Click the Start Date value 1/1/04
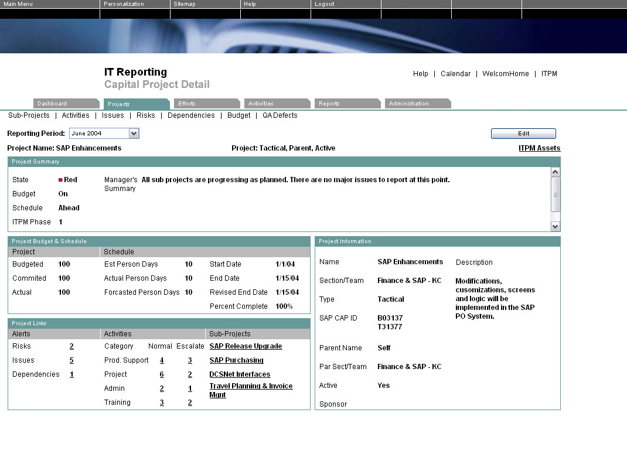 point(285,264)
